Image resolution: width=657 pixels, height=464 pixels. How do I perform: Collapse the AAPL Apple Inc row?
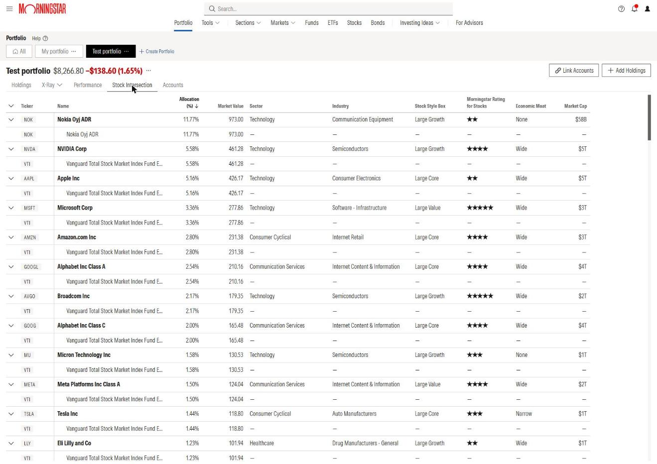point(11,178)
